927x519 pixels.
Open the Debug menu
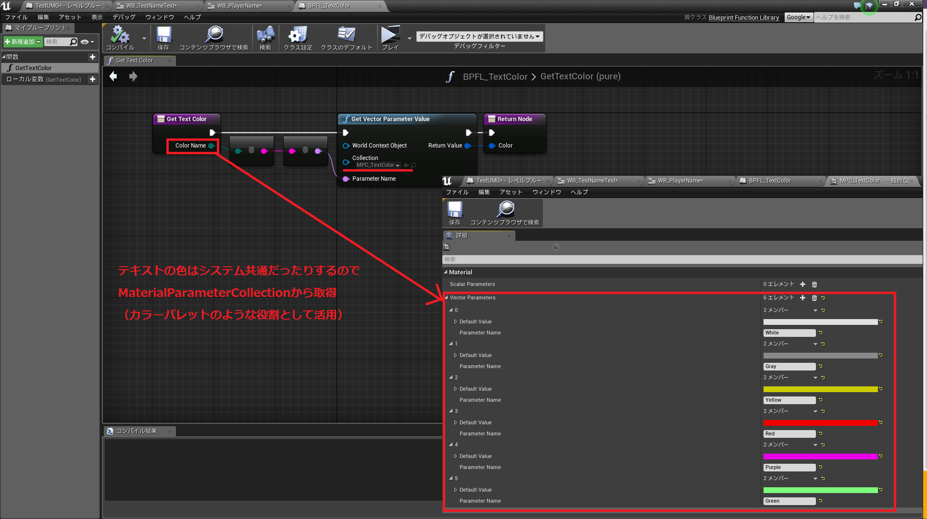124,17
